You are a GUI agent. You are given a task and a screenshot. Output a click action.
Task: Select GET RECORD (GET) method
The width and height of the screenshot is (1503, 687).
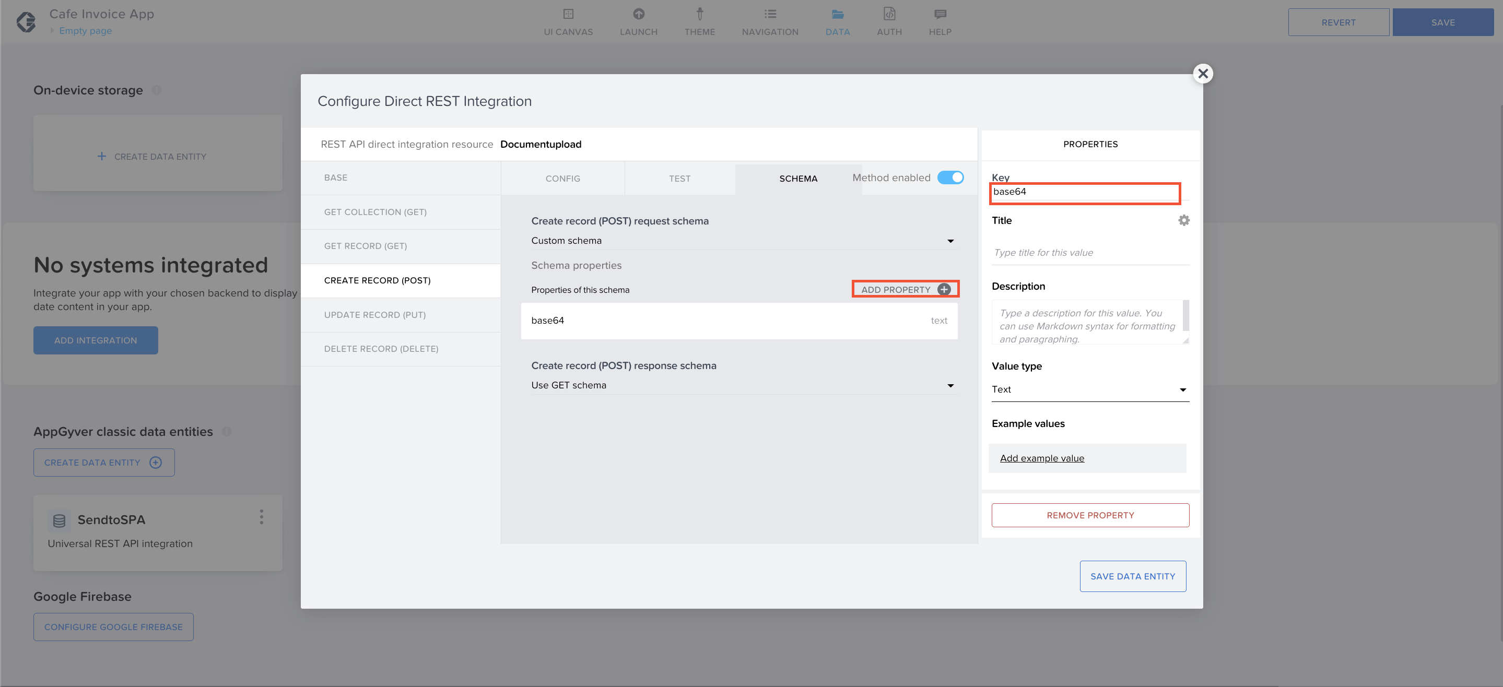pyautogui.click(x=401, y=246)
